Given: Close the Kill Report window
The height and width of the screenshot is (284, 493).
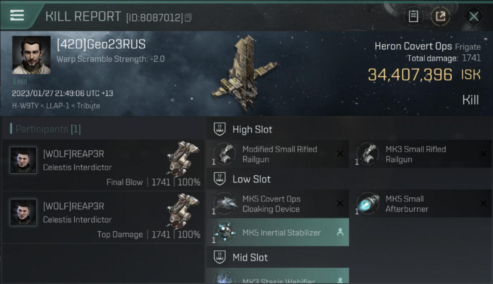Looking at the screenshot, I should tap(474, 16).
